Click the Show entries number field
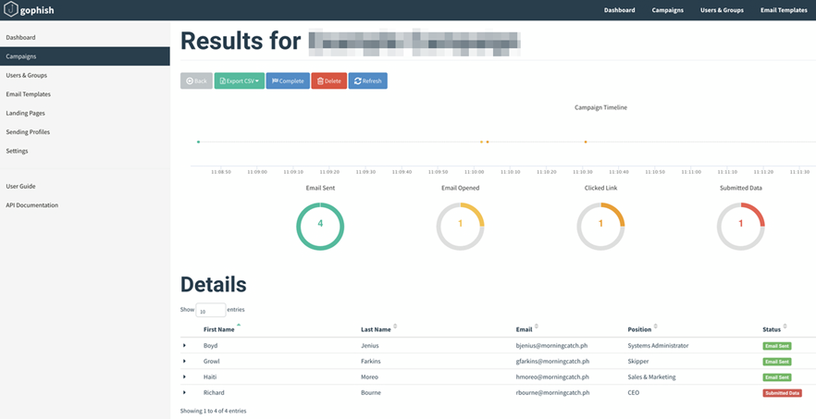This screenshot has height=419, width=816. coord(210,311)
